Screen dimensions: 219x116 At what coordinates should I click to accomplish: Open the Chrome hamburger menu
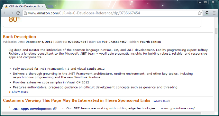tap(214, 13)
